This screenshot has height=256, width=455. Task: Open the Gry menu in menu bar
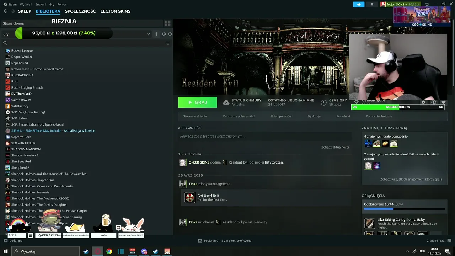(52, 4)
